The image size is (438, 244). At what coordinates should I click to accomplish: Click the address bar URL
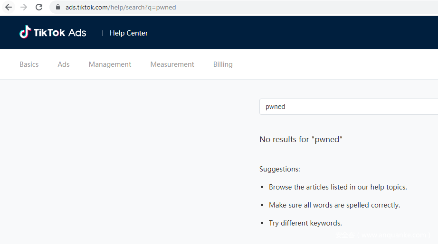click(x=121, y=7)
